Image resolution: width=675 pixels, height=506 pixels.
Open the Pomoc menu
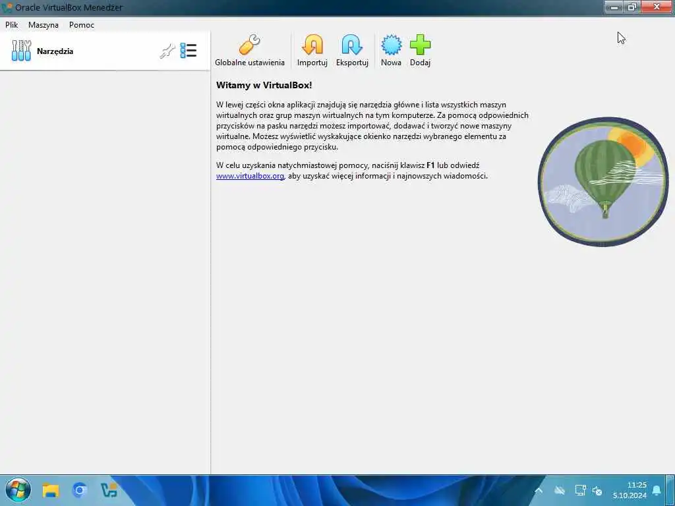(x=81, y=25)
